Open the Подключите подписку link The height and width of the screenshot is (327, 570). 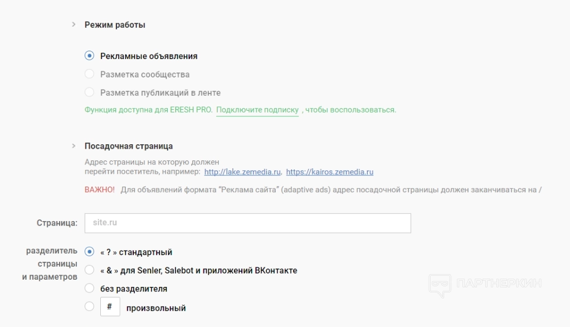click(257, 110)
